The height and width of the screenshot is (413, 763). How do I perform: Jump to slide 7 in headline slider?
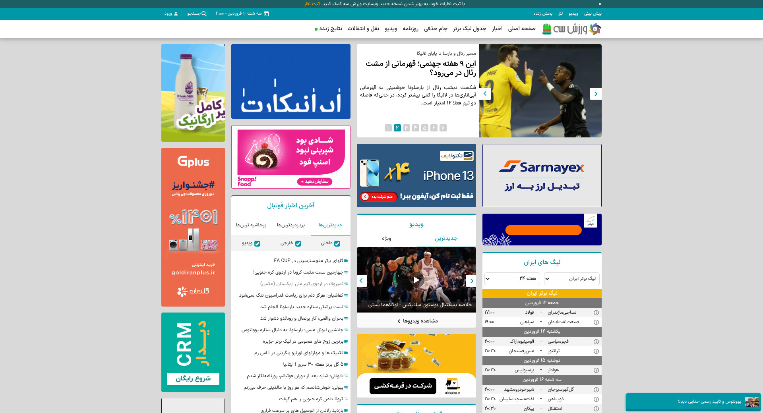pos(443,128)
